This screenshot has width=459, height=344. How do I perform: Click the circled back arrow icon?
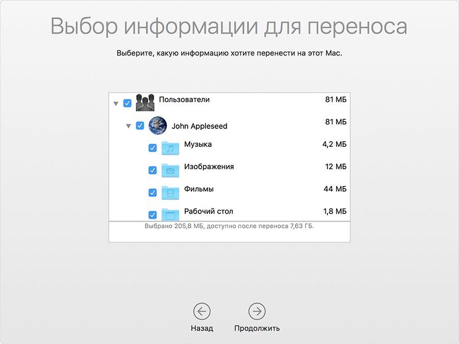(202, 310)
